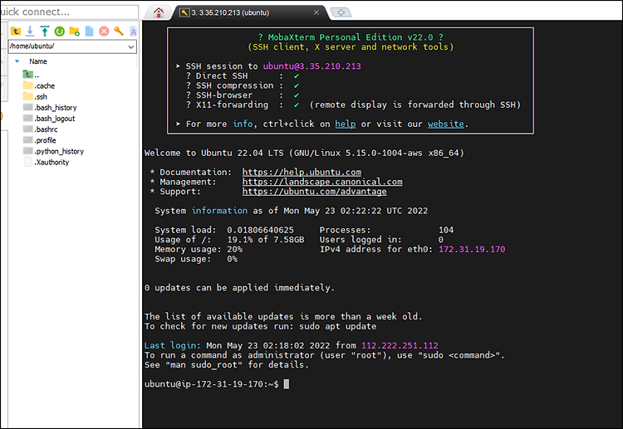The width and height of the screenshot is (623, 429).
Task: Refresh the SFTP folder with green icon
Action: pos(60,31)
